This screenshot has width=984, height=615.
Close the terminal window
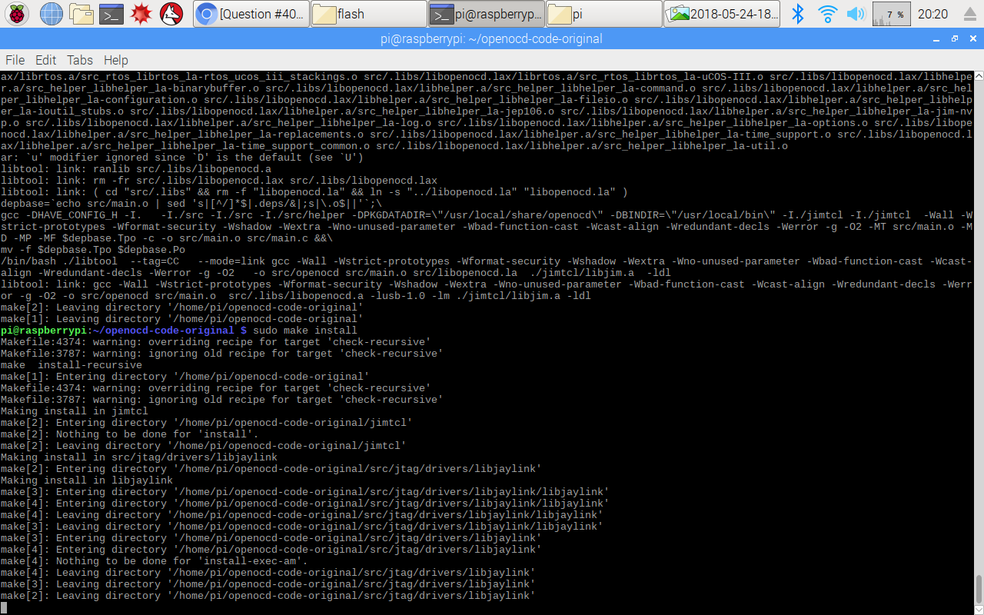tap(972, 38)
